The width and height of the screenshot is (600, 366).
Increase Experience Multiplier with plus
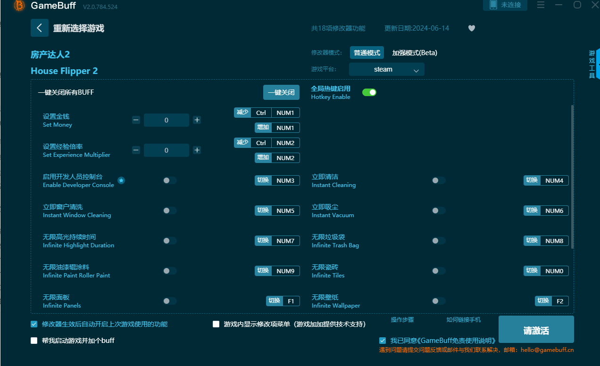[x=197, y=150]
